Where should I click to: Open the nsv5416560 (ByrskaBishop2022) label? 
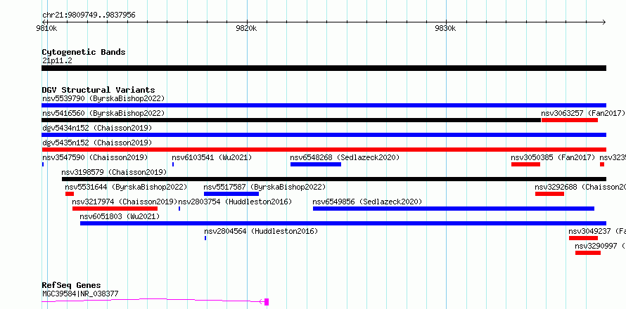(x=103, y=113)
